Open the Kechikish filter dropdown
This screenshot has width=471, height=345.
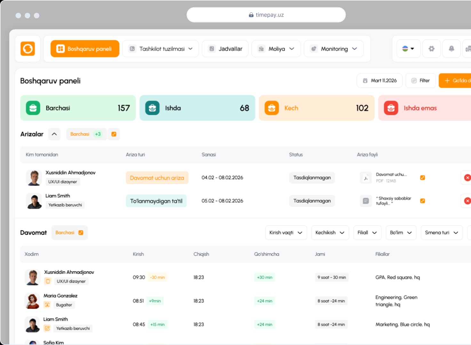click(x=330, y=233)
